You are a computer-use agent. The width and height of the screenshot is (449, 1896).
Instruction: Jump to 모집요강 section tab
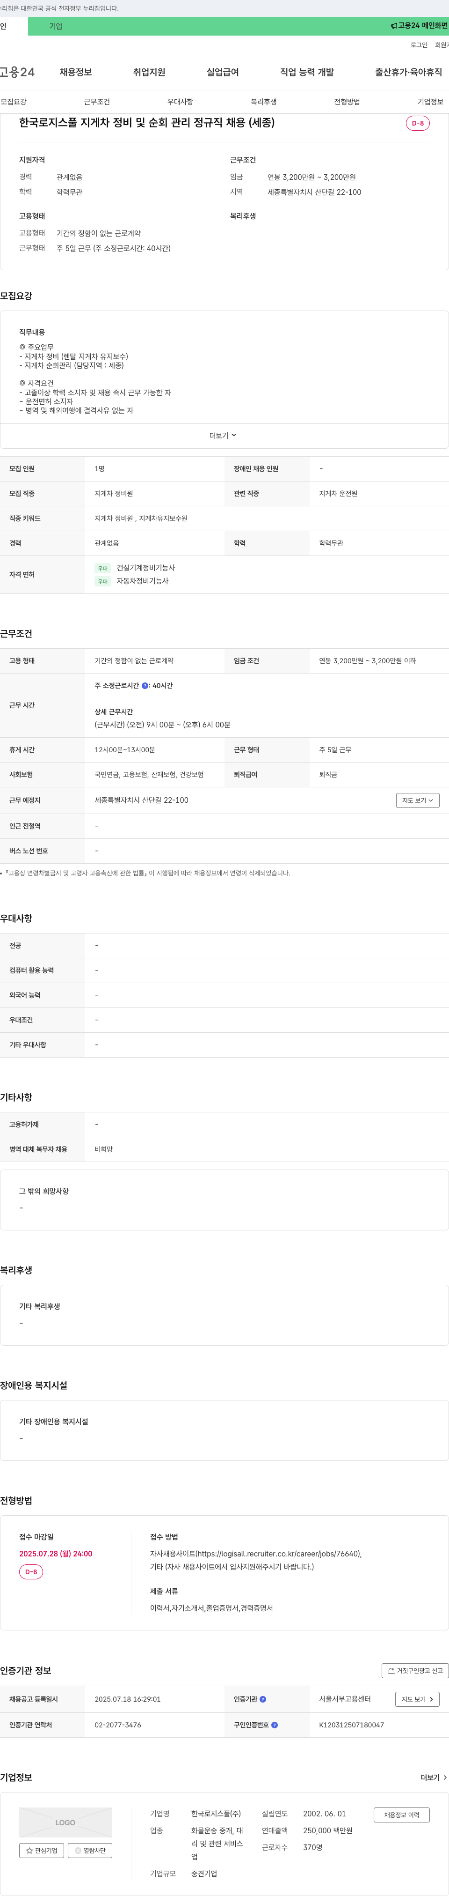click(13, 102)
